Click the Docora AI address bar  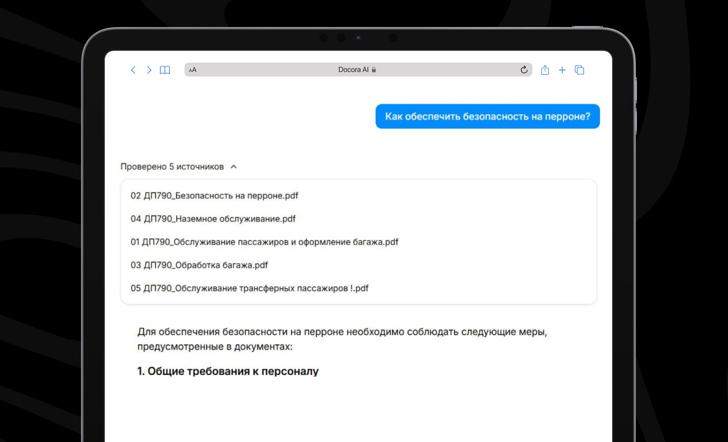(358, 70)
